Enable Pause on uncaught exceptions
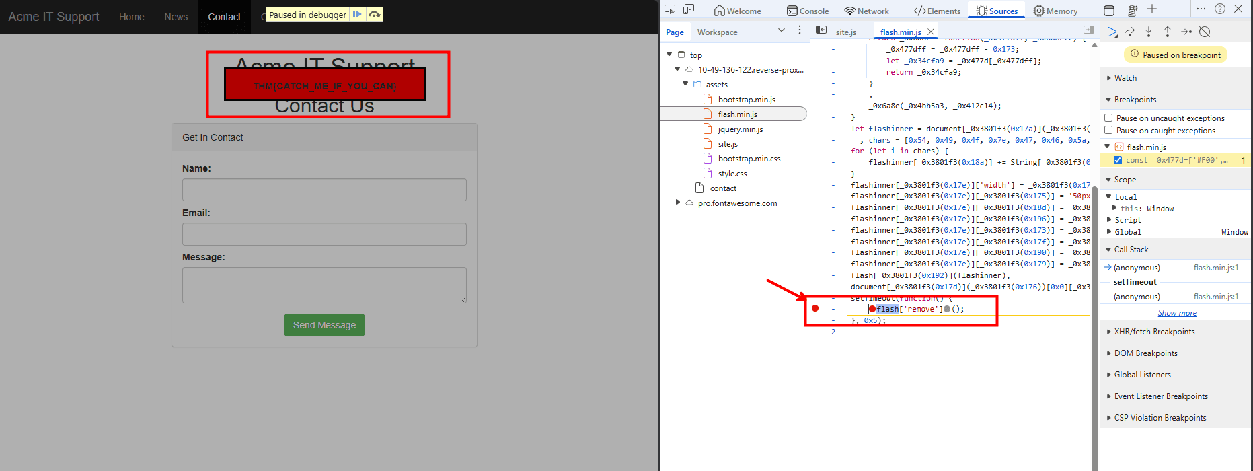 point(1108,118)
